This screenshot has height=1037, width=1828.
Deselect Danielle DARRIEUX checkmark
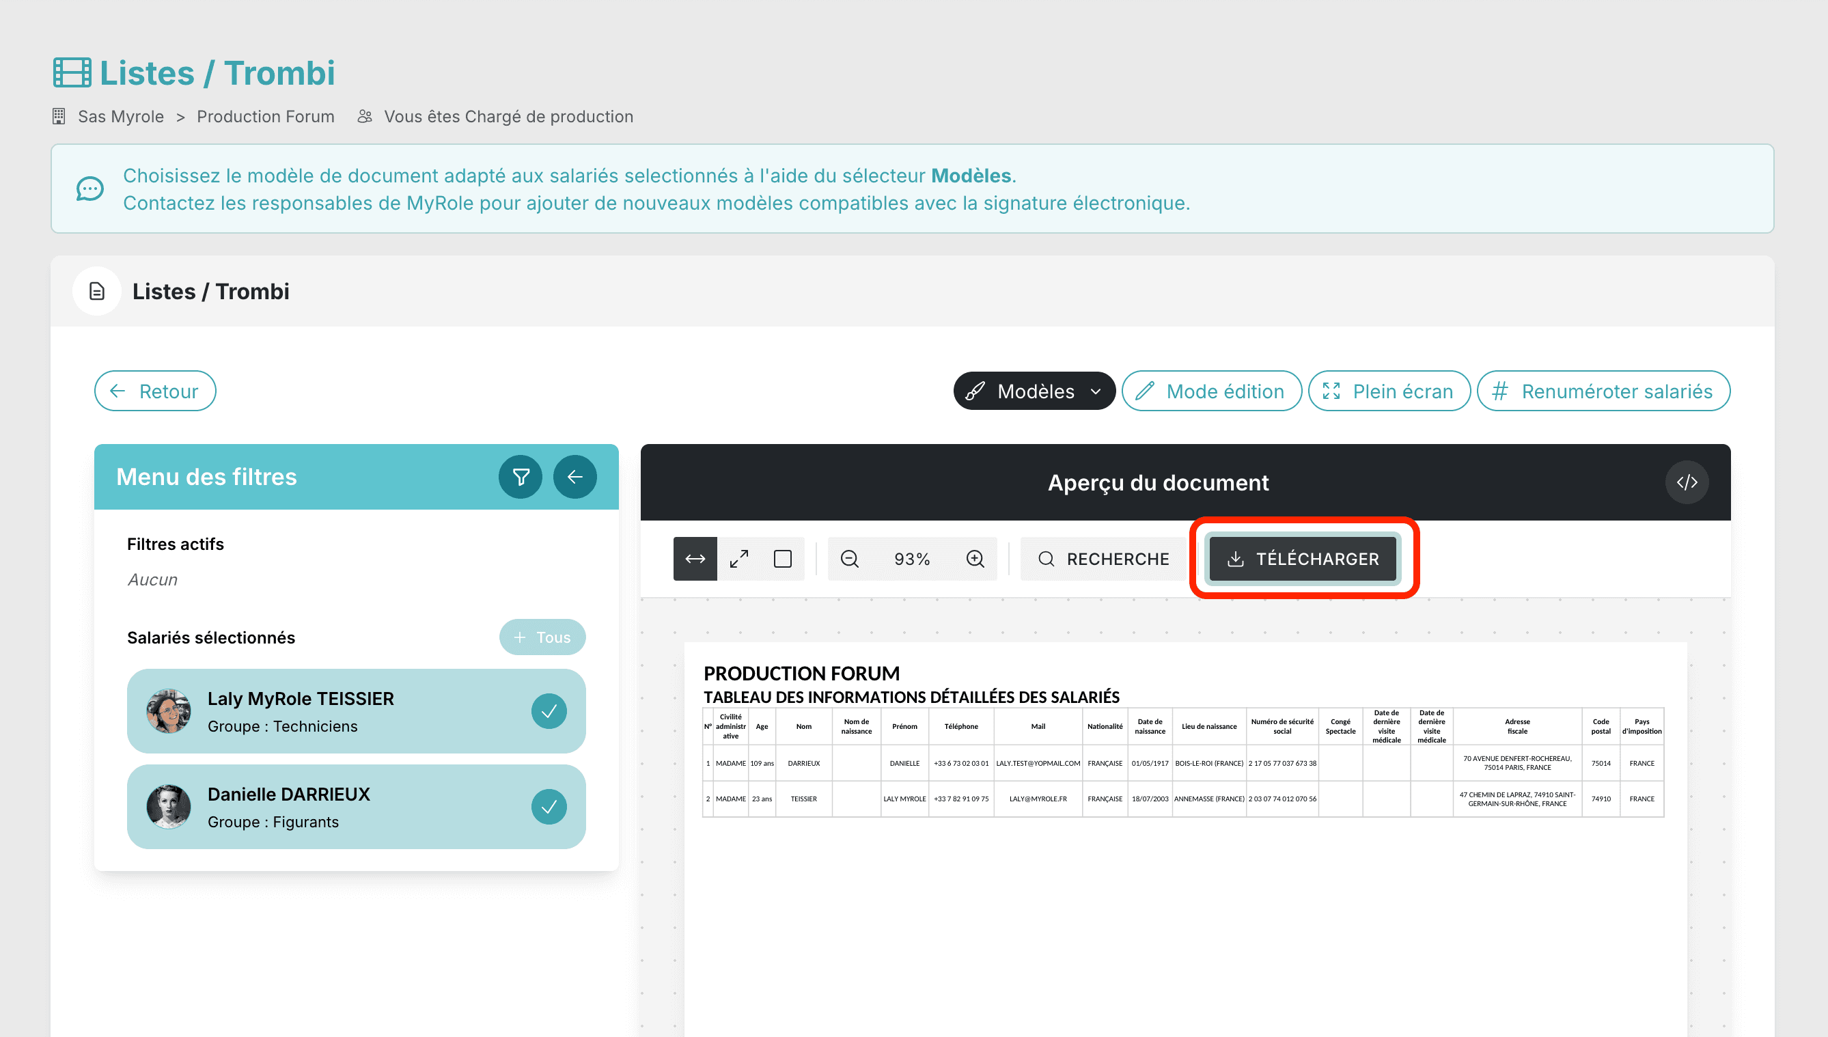point(549,807)
